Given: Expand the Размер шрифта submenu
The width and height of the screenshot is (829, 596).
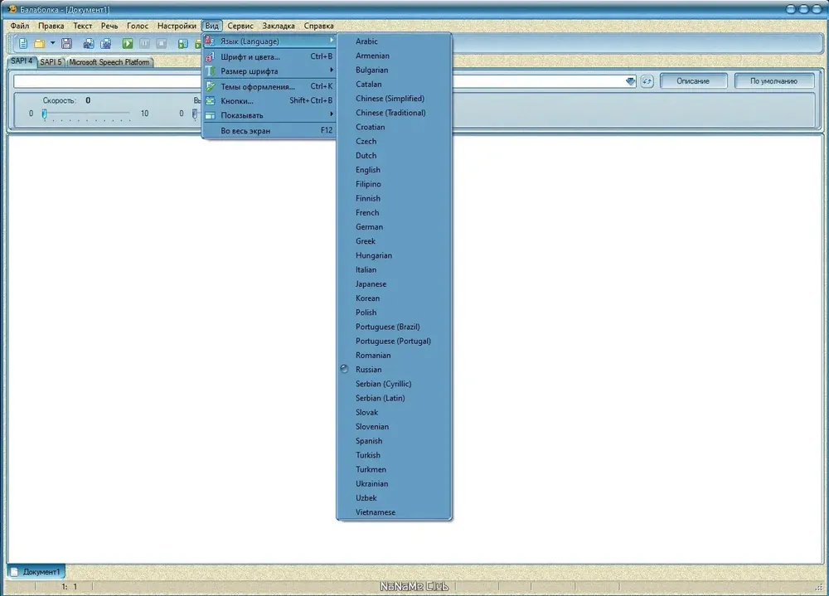Looking at the screenshot, I should click(x=269, y=70).
